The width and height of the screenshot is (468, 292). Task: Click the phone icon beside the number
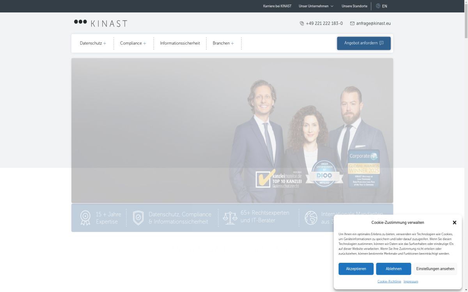point(301,23)
